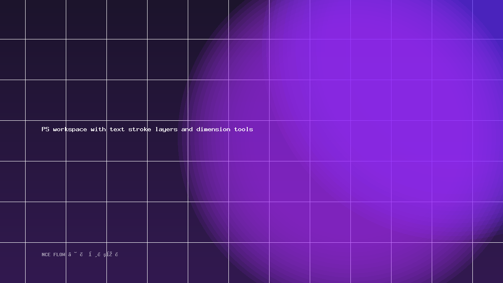Click the dark grid cell above the word "PS"
Screen dimensions: 503x283
point(45,100)
